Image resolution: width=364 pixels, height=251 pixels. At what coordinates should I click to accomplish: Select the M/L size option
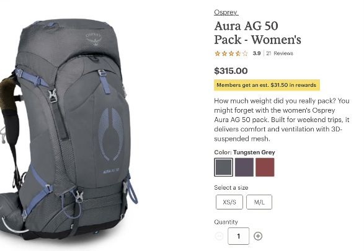259,202
